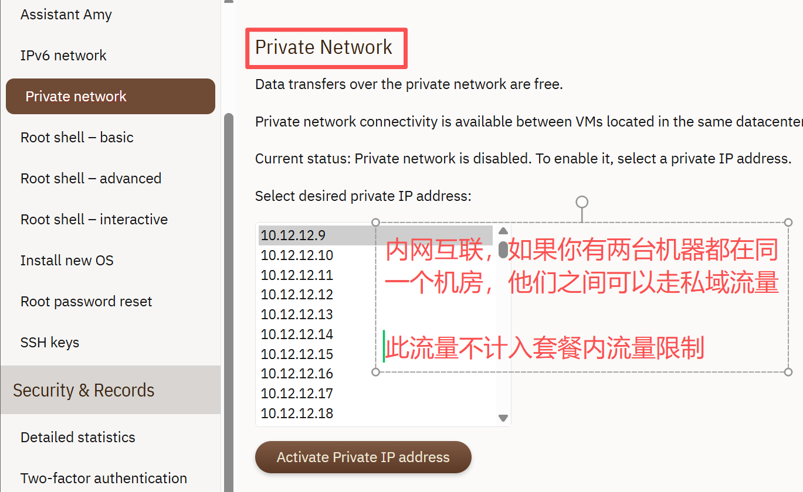The height and width of the screenshot is (492, 803).
Task: Click the annotation top-left resize handle
Action: (x=376, y=223)
